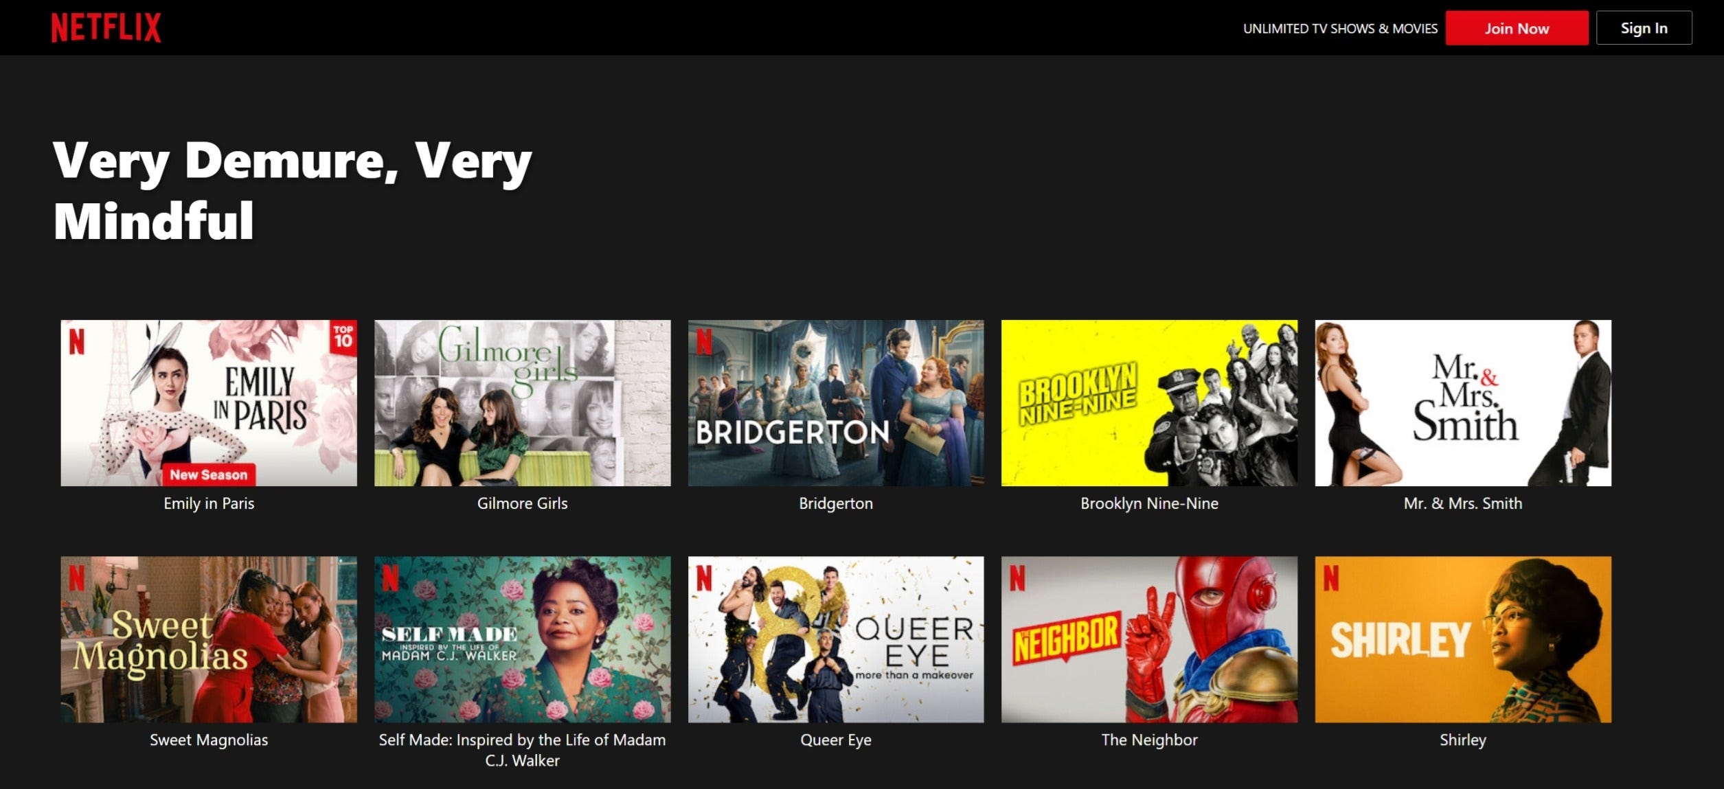Click the Netflix N badge on Bridgerton
This screenshot has width=1724, height=789.
(704, 341)
